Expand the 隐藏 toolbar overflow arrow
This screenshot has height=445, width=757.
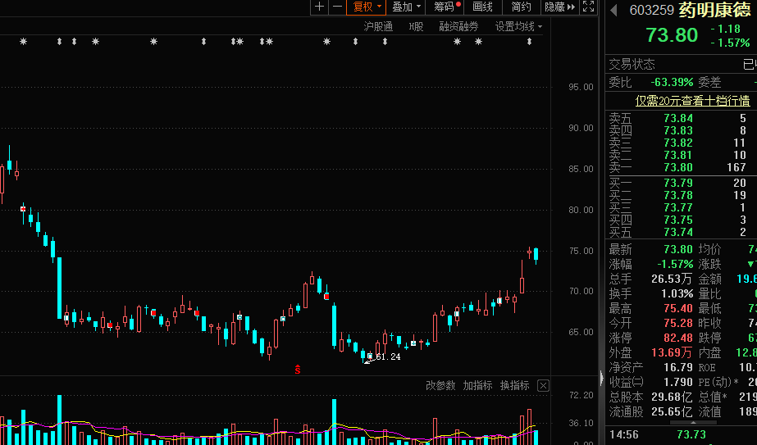[571, 7]
